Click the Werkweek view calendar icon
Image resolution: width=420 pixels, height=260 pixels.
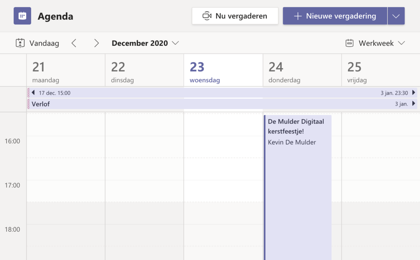point(349,43)
